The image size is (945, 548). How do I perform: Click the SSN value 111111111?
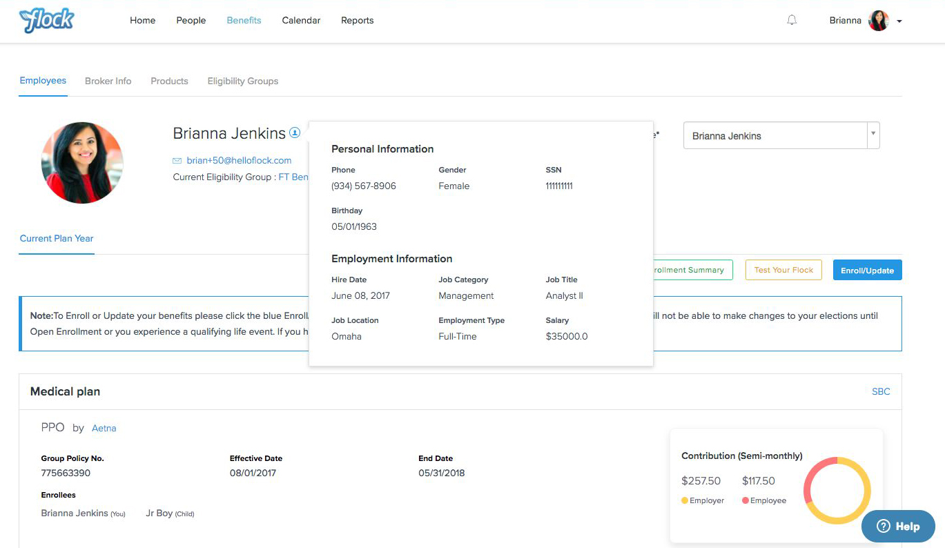[559, 186]
